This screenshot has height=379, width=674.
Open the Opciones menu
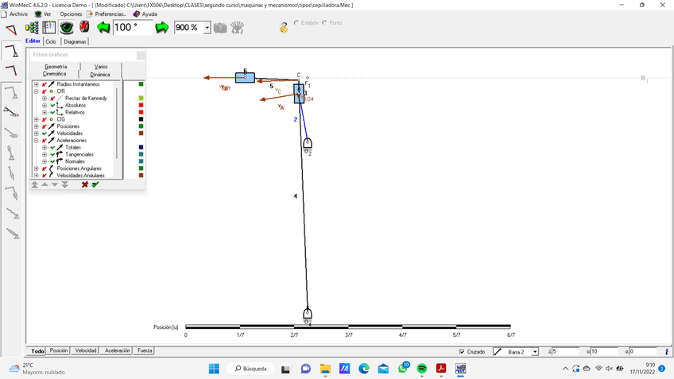[x=71, y=14]
